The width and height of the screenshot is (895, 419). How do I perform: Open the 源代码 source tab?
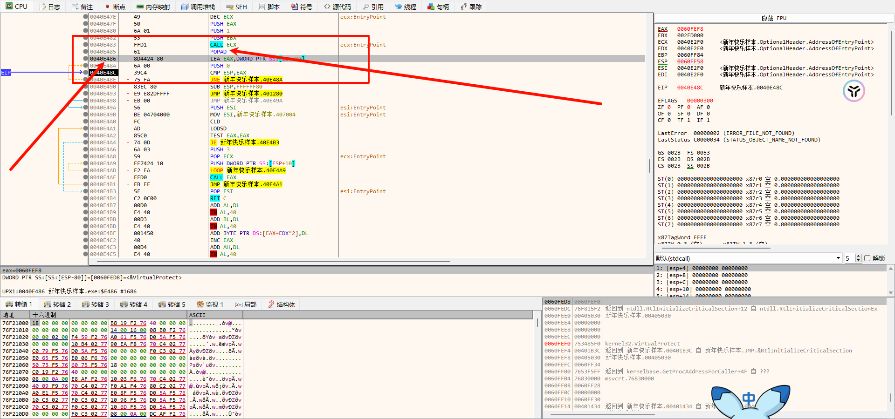point(337,7)
